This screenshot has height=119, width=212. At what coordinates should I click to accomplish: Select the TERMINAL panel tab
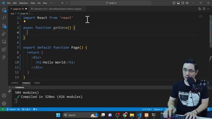[x=26, y=83]
